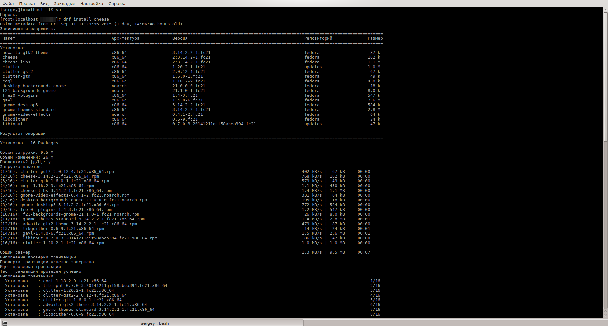The image size is (608, 326).
Task: Open the Правка menu
Action: (x=27, y=3)
